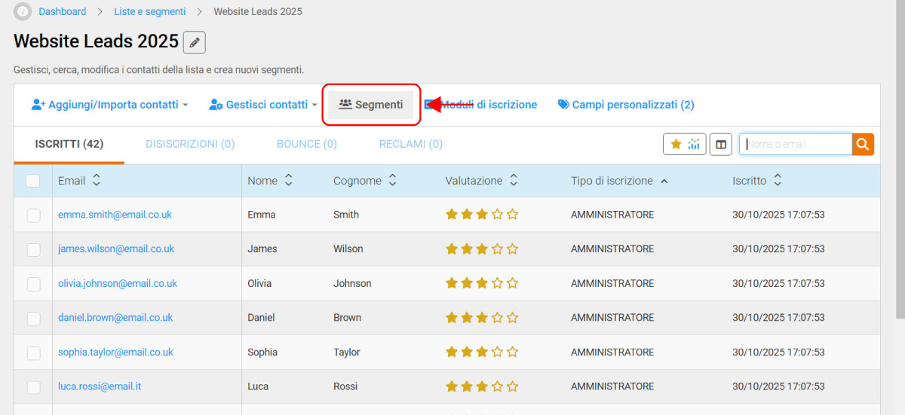Open olivia.johnson@email.co.uk contact link
This screenshot has height=415, width=905.
click(x=118, y=284)
